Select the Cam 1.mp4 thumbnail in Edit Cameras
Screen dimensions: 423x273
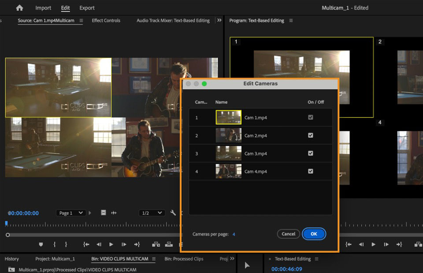pos(228,118)
